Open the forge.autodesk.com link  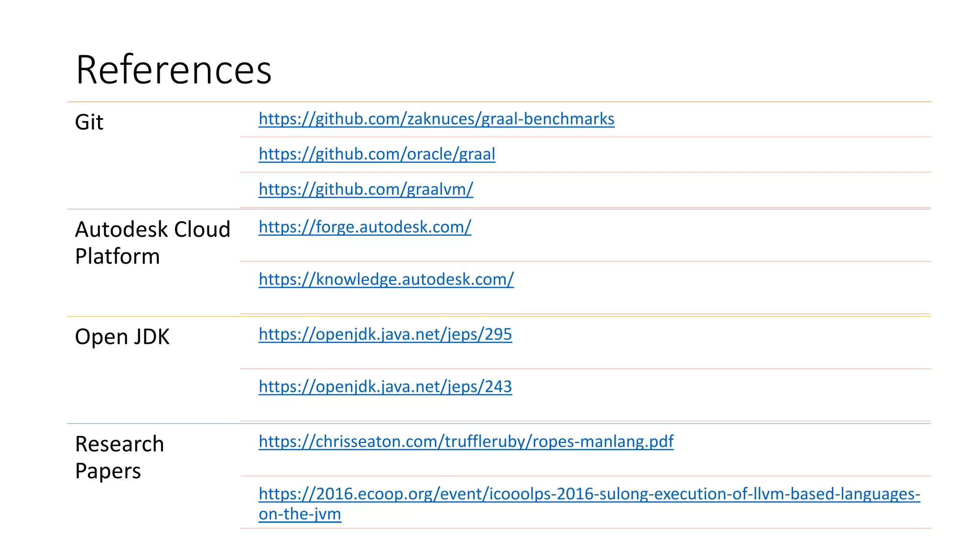point(365,227)
